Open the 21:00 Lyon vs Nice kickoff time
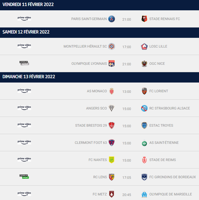This screenshot has height=200, width=199. point(127,64)
